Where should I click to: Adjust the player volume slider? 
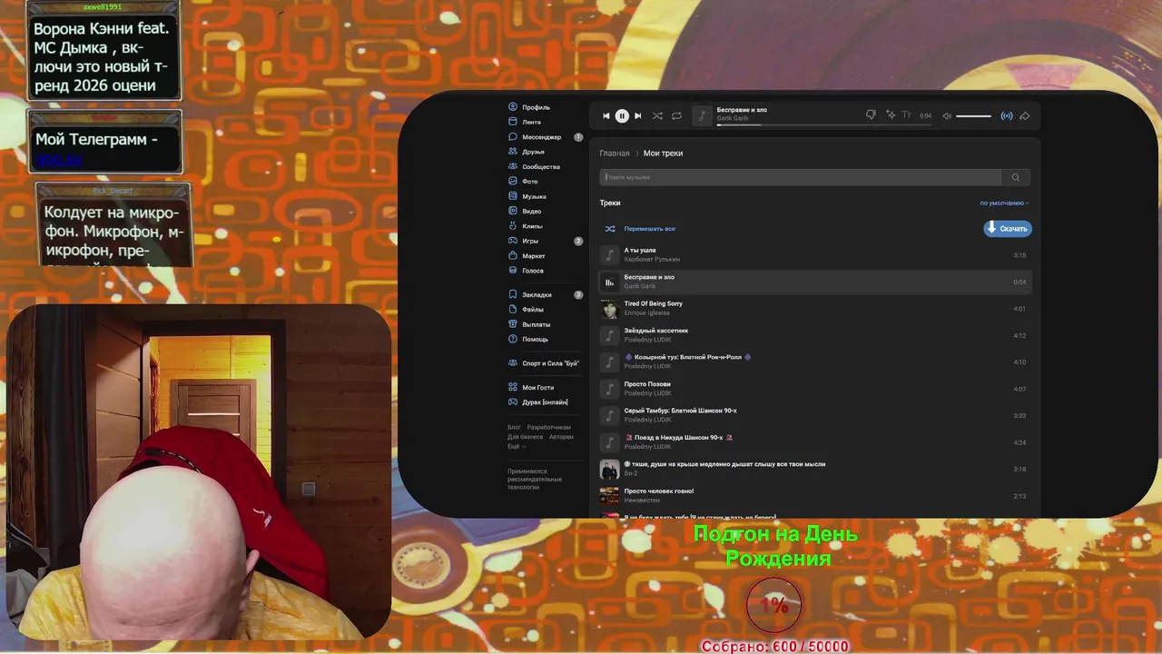click(x=973, y=116)
